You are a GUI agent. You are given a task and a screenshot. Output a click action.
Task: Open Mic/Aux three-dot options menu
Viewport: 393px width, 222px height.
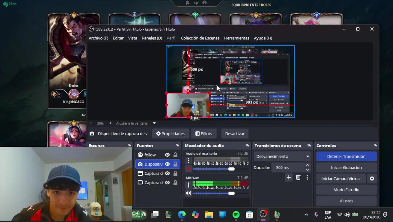pyautogui.click(x=189, y=185)
